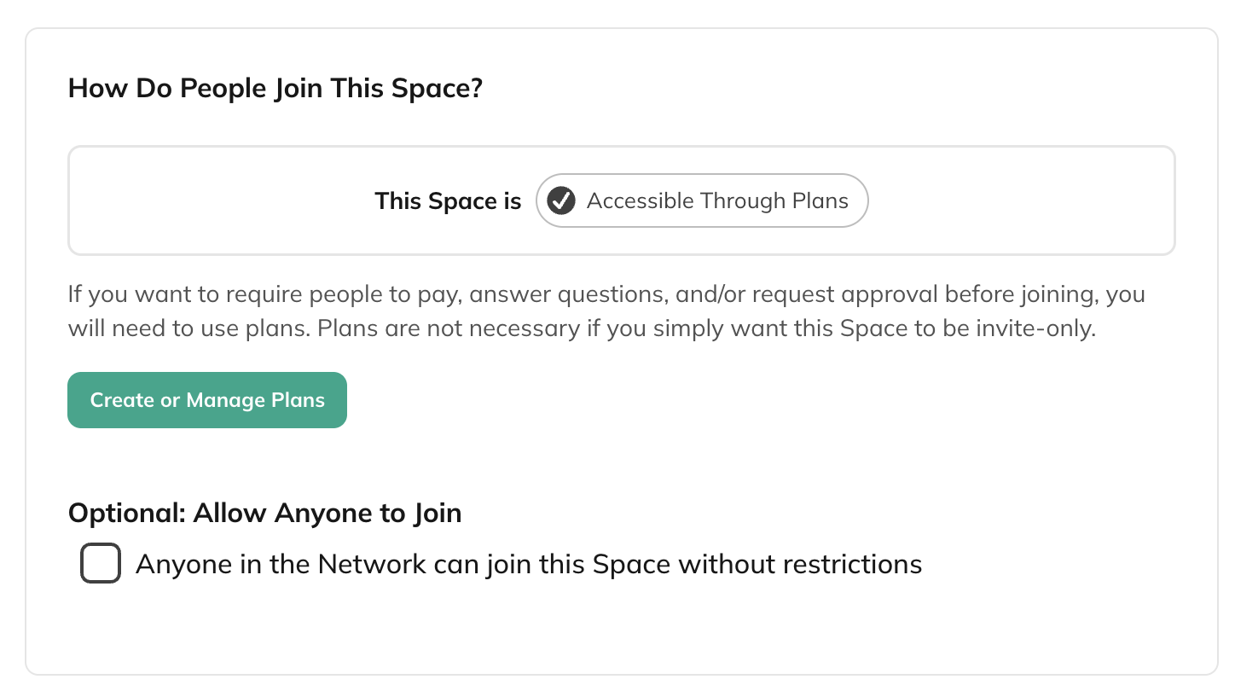Screen dimensions: 1235x691
Task: Click the checkmark inside Accessible Through Plans toggle
Action: pos(562,200)
